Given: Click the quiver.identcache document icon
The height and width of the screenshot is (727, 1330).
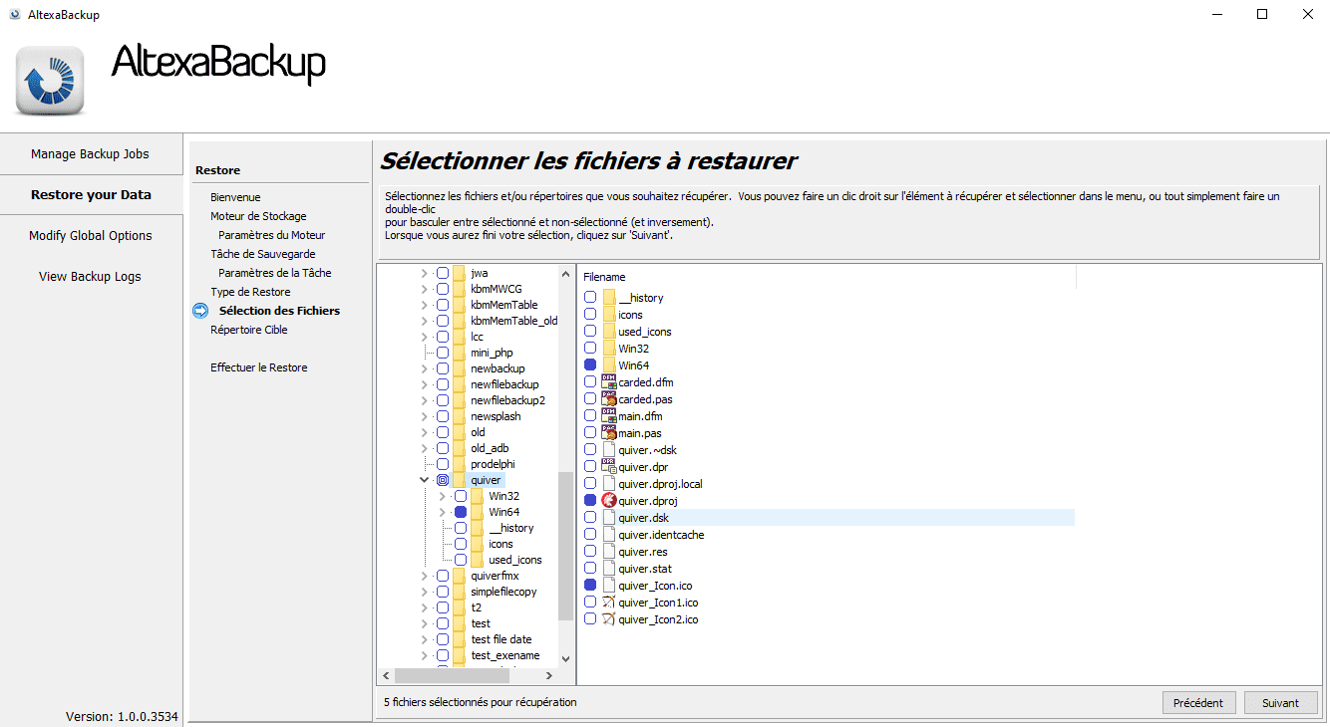Looking at the screenshot, I should pyautogui.click(x=608, y=534).
